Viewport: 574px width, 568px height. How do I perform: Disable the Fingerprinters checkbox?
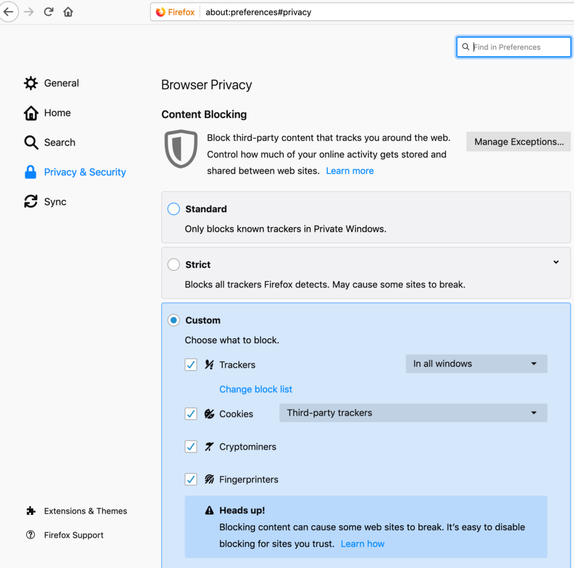(x=191, y=479)
